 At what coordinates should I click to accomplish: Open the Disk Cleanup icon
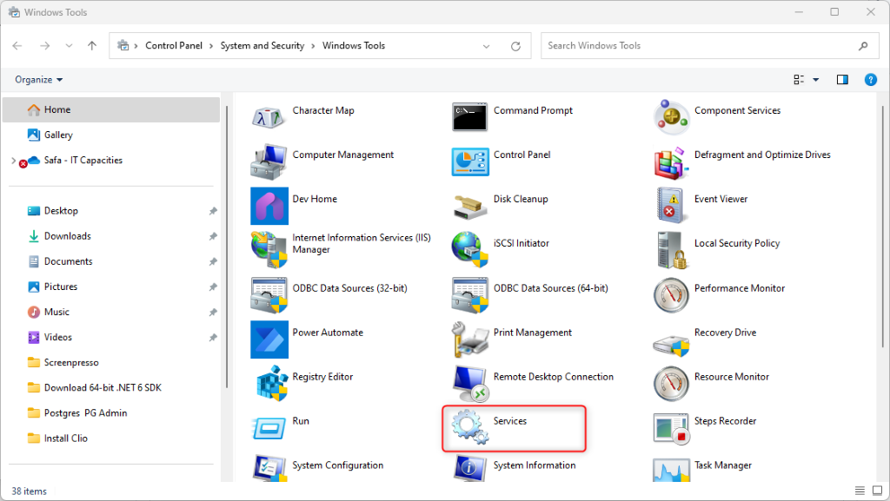pyautogui.click(x=470, y=207)
